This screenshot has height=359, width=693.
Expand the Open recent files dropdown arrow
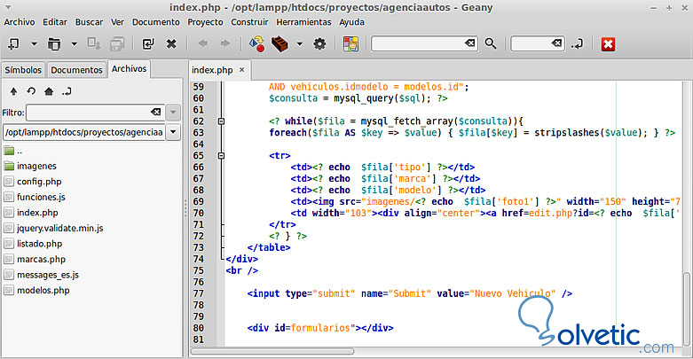click(74, 43)
